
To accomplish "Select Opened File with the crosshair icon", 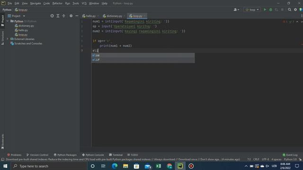I will 52,16.
